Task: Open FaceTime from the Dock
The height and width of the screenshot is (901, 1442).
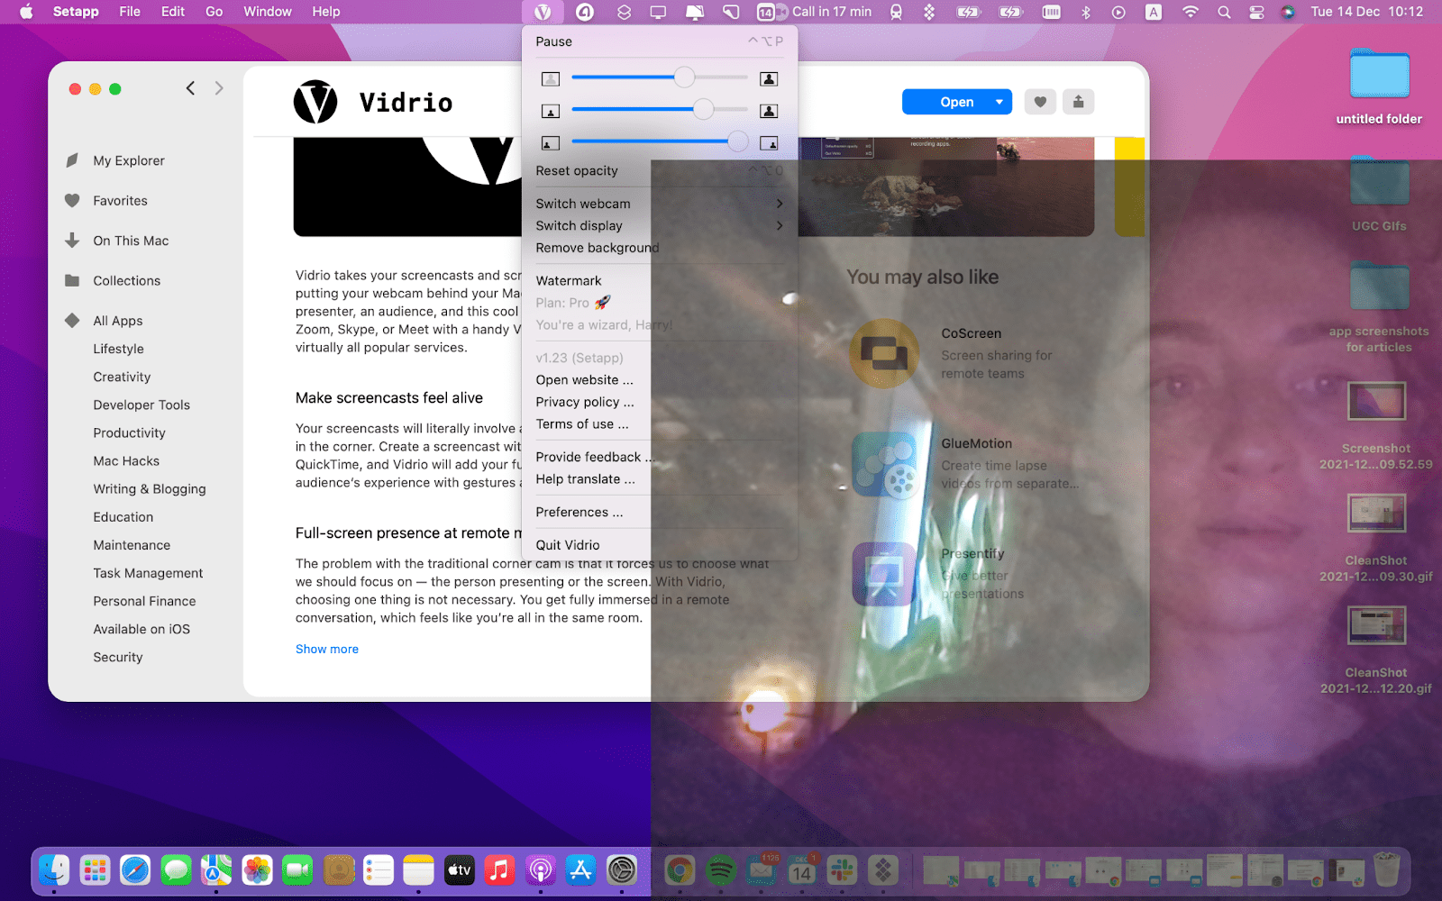Action: coord(297,870)
